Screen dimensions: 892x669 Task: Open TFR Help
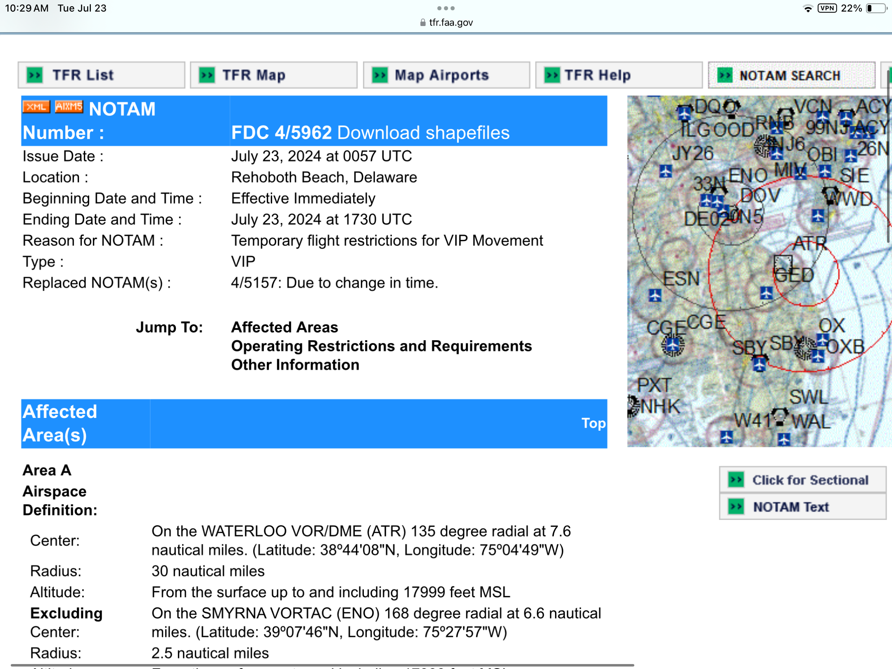[x=619, y=75]
